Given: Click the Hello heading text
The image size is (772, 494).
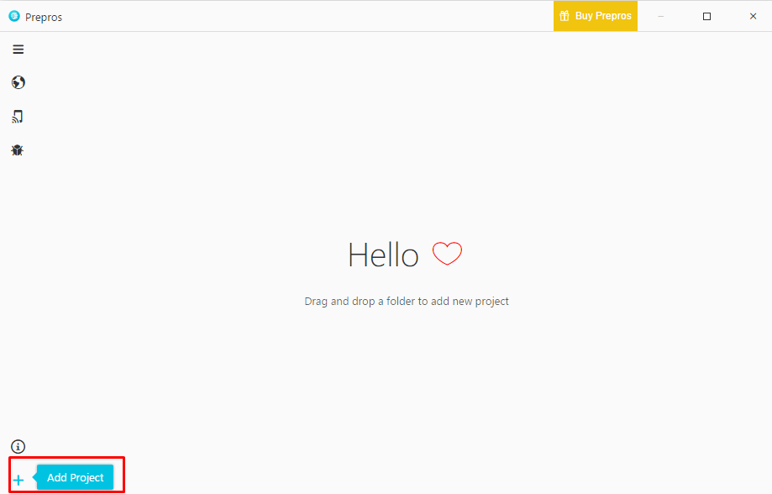Looking at the screenshot, I should (x=383, y=255).
